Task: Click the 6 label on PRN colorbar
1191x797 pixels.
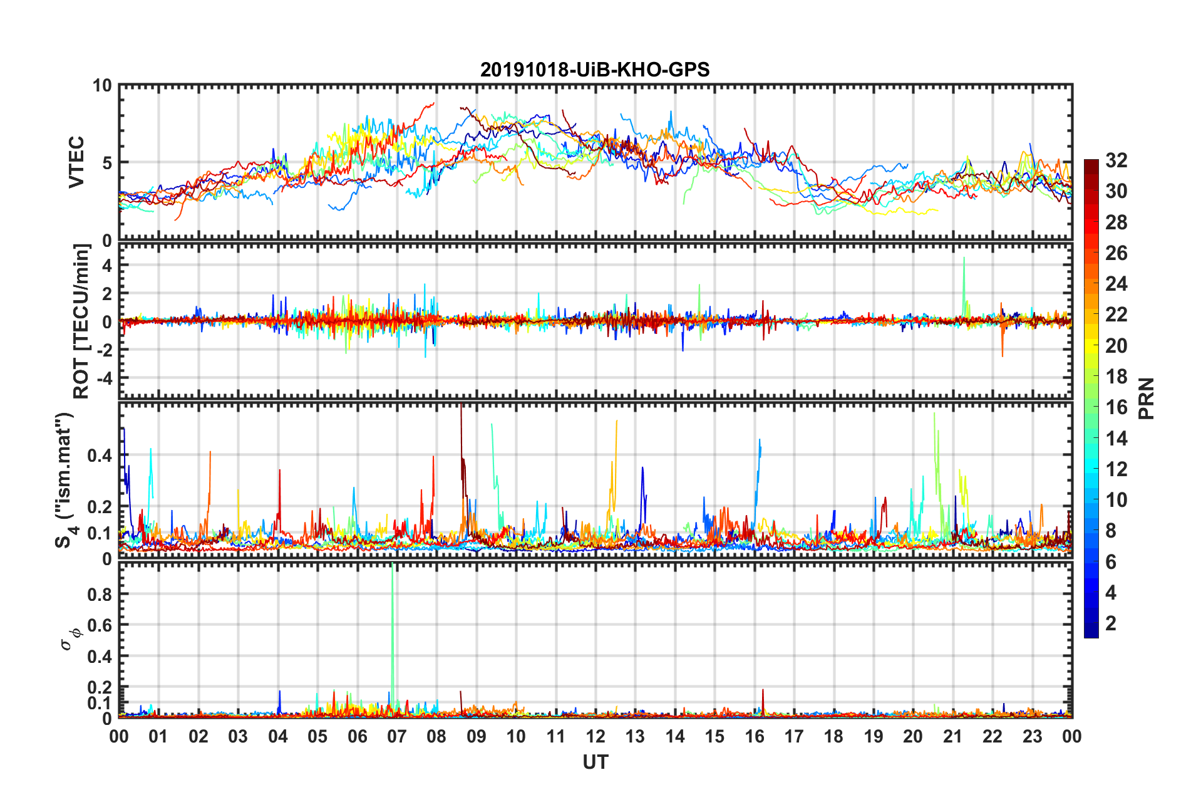Action: [1111, 562]
